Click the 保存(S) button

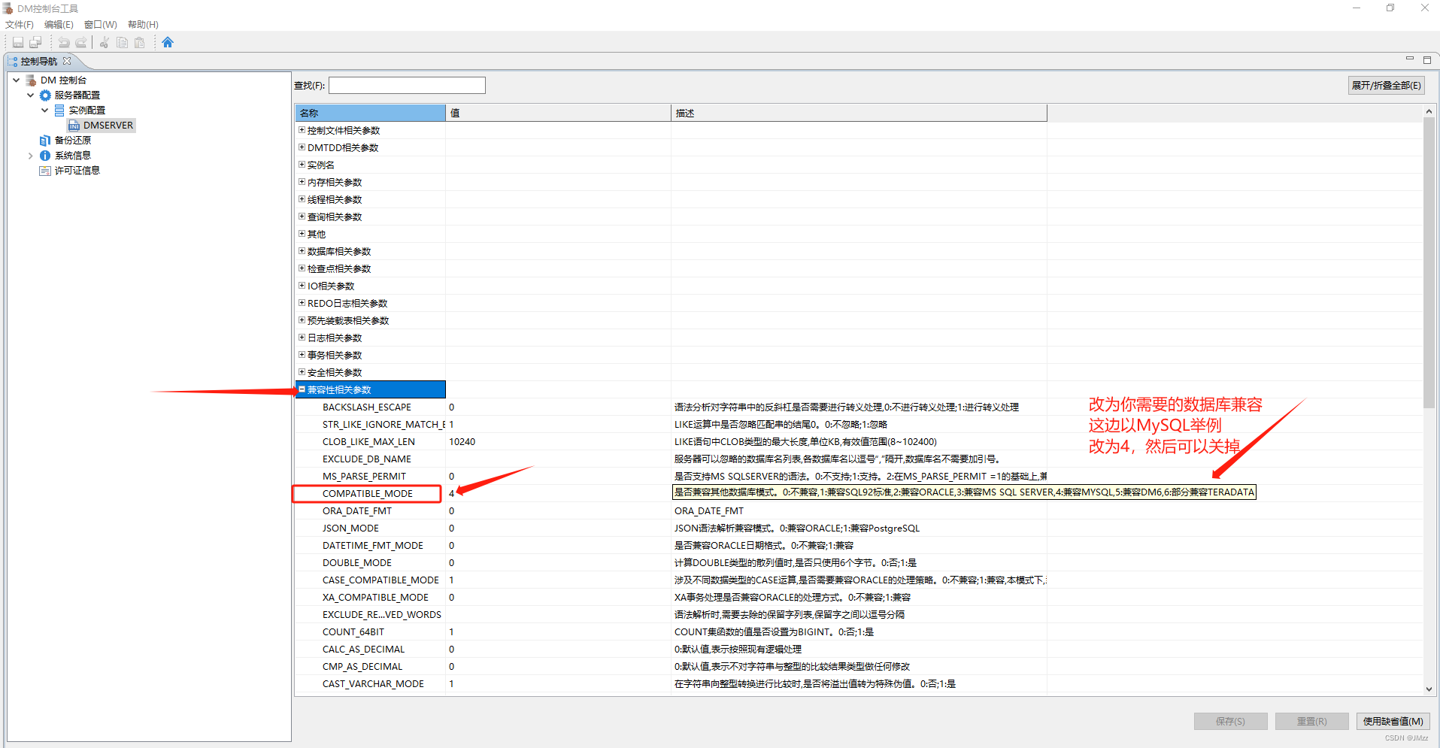[x=1230, y=721]
